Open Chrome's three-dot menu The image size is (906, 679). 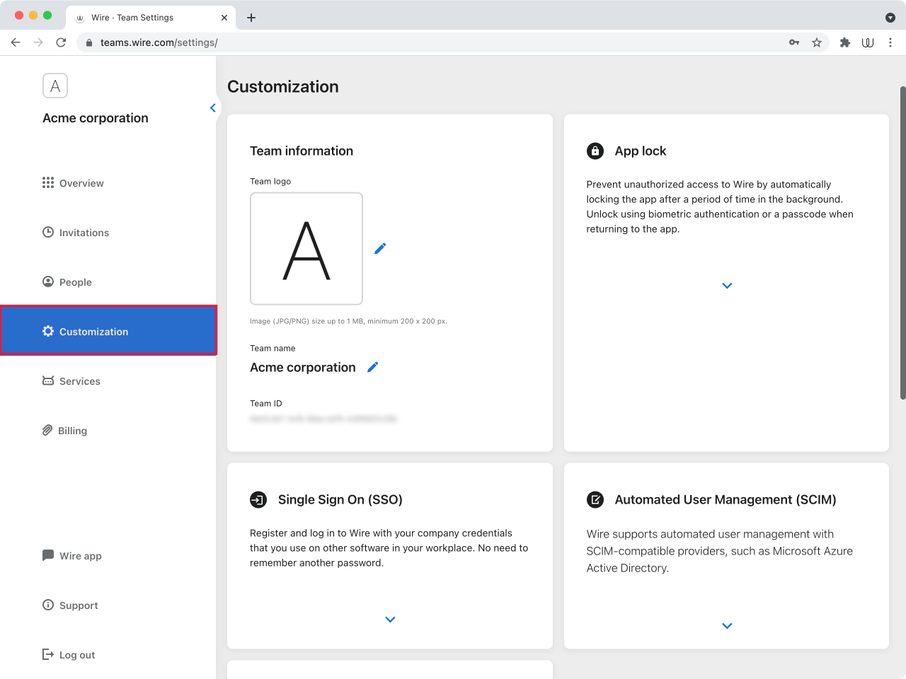[x=890, y=42]
